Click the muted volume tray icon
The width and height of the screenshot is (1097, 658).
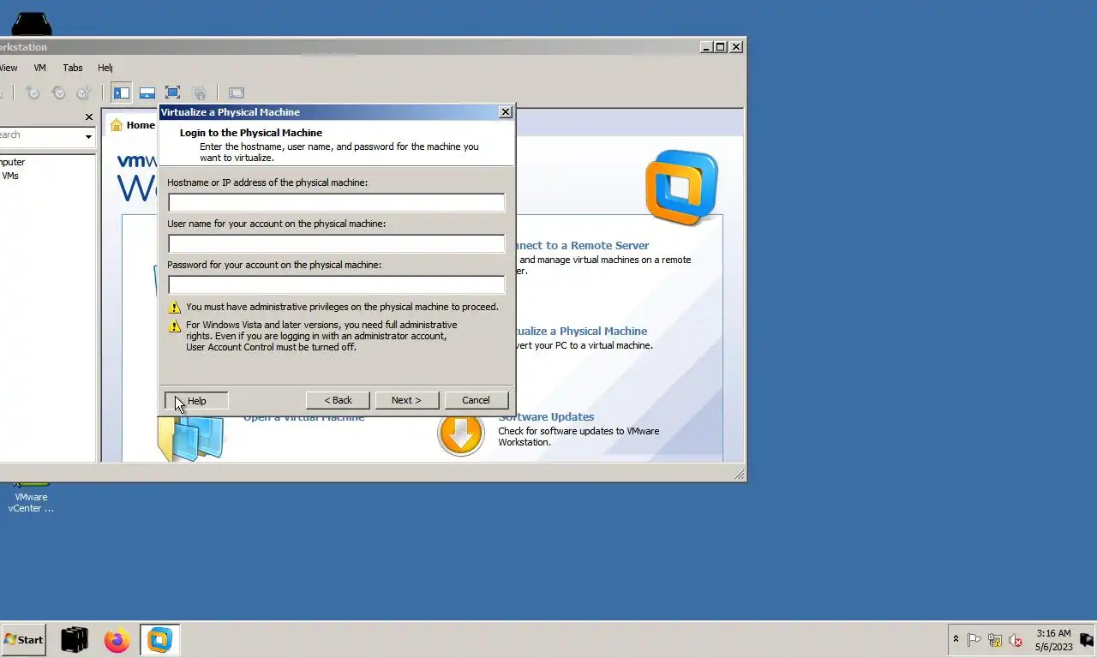pos(1016,640)
